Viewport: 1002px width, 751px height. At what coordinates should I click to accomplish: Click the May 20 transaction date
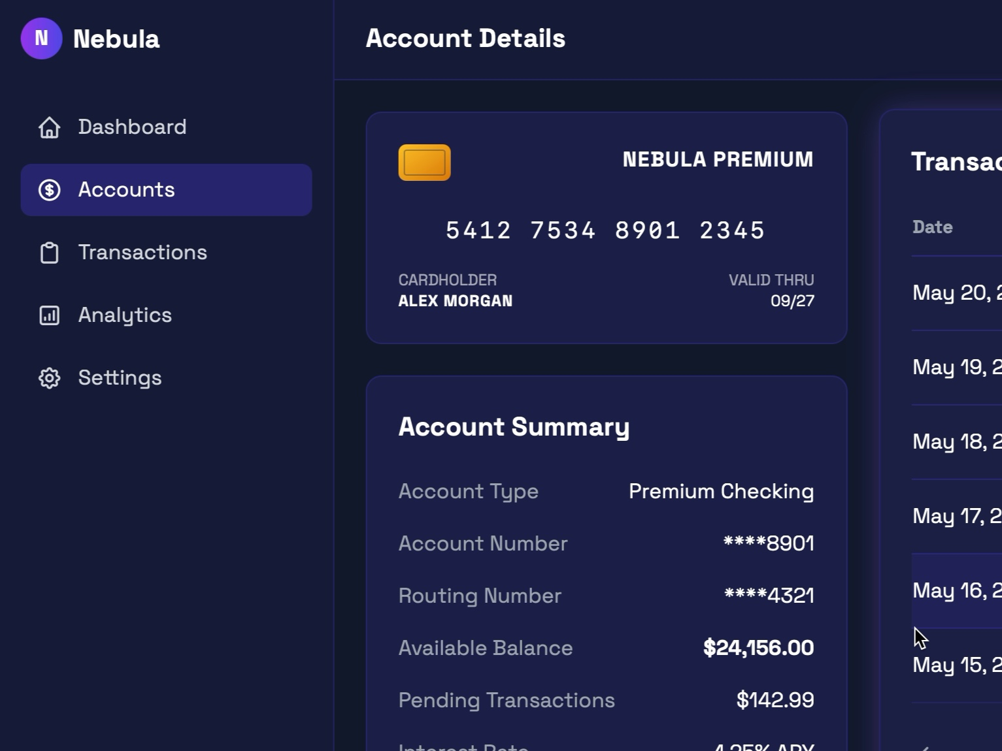[954, 293]
